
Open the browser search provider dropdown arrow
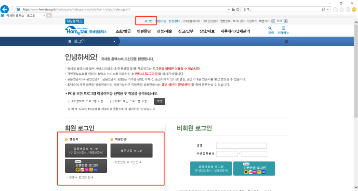(x=328, y=10)
